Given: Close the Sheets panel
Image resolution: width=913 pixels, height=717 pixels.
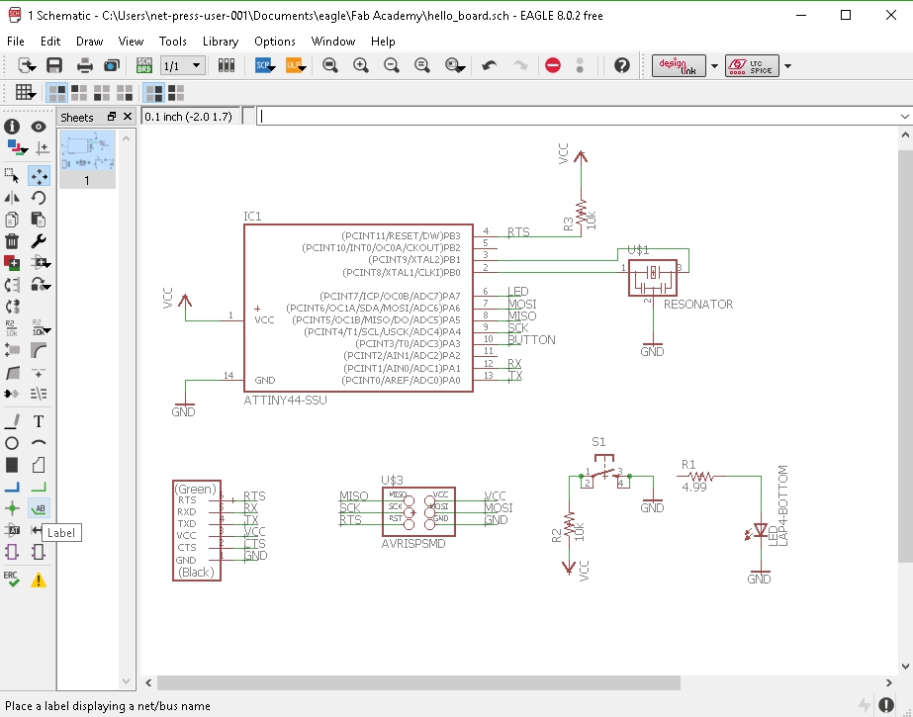Looking at the screenshot, I should point(128,117).
